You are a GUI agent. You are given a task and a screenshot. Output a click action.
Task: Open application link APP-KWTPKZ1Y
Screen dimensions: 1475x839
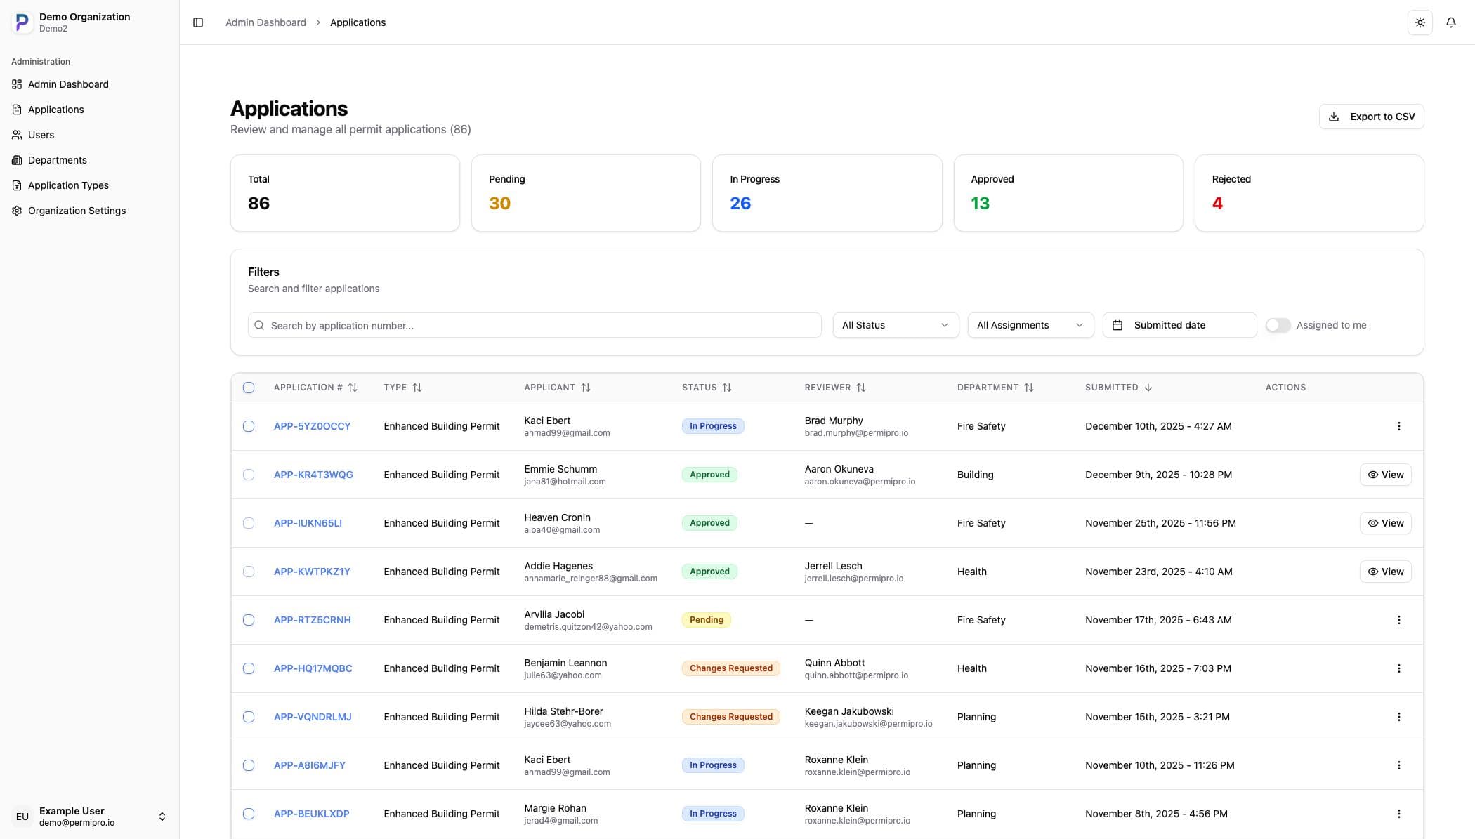coord(312,572)
